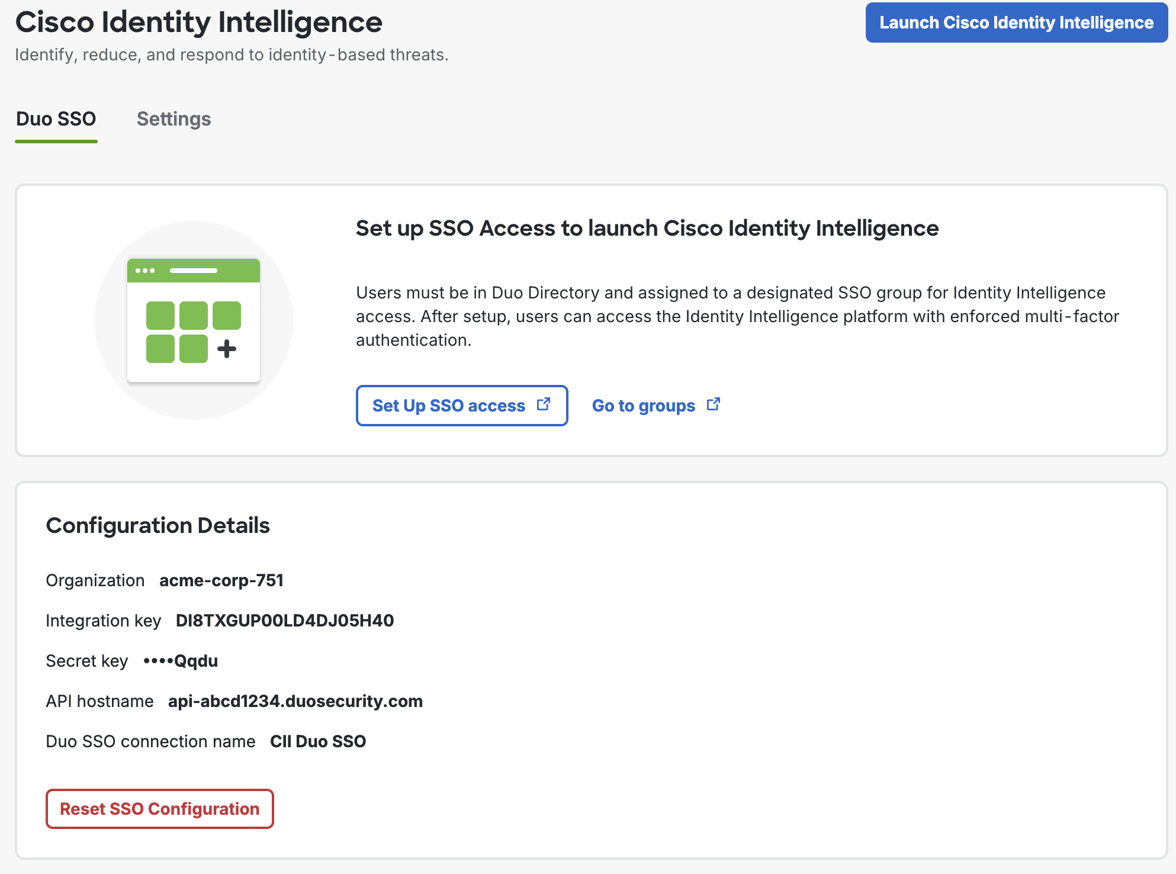Viewport: 1176px width, 874px height.
Task: Switch to the Settings tab
Action: (173, 119)
